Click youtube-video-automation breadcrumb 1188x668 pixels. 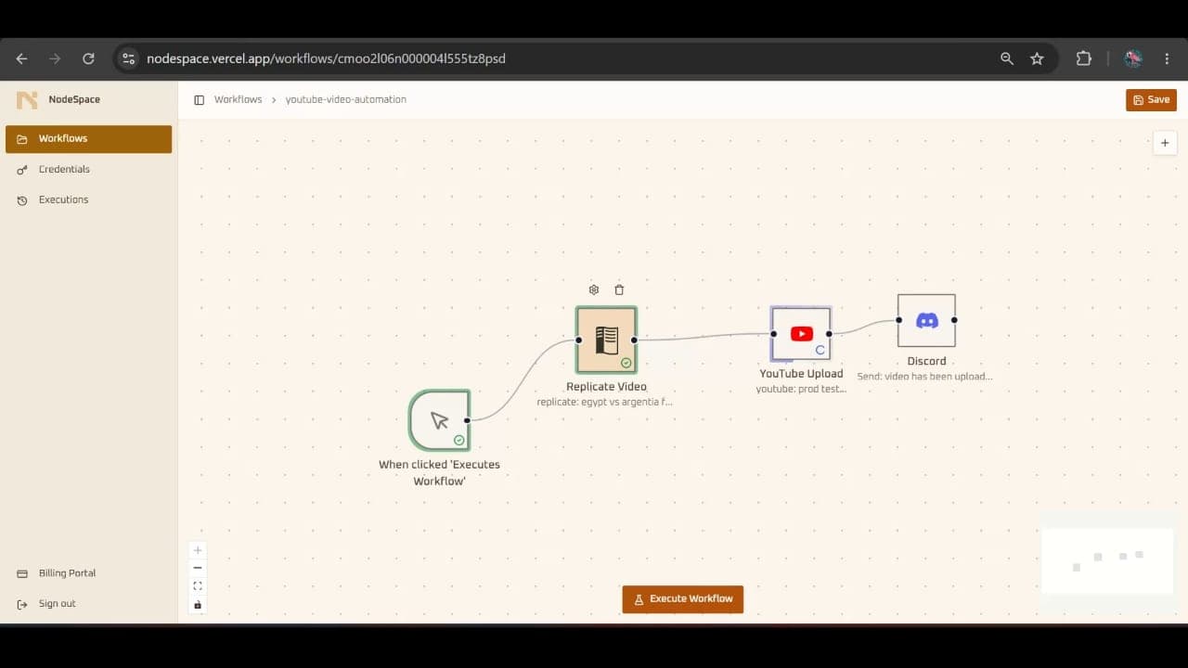(x=345, y=99)
